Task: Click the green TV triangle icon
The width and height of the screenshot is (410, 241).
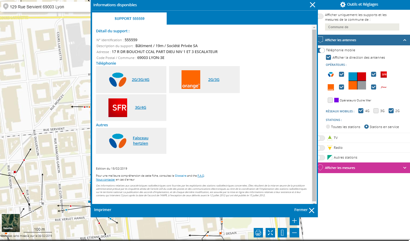Action: [x=329, y=138]
